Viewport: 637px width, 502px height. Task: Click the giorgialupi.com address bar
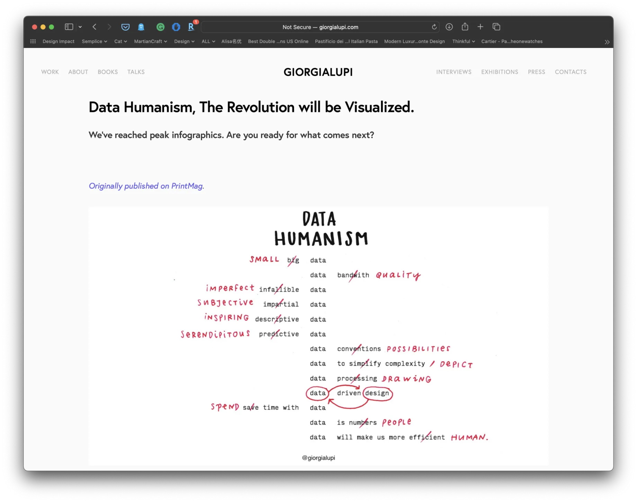tap(320, 27)
